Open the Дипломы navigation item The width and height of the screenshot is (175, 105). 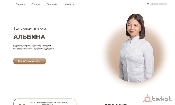point(52,4)
